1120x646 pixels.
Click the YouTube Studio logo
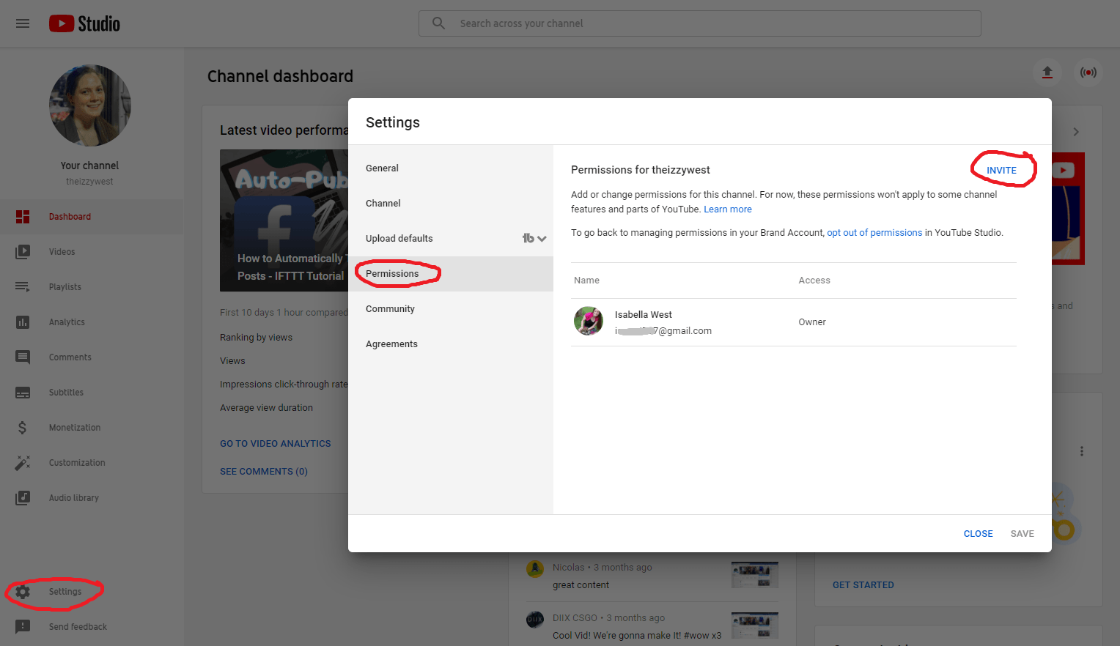pyautogui.click(x=83, y=23)
